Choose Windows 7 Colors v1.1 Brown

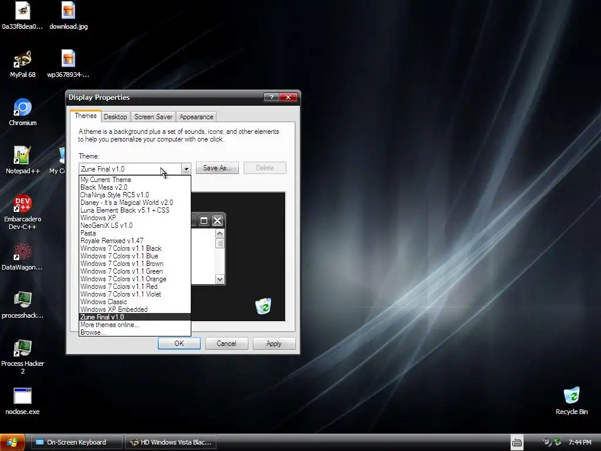point(134,264)
